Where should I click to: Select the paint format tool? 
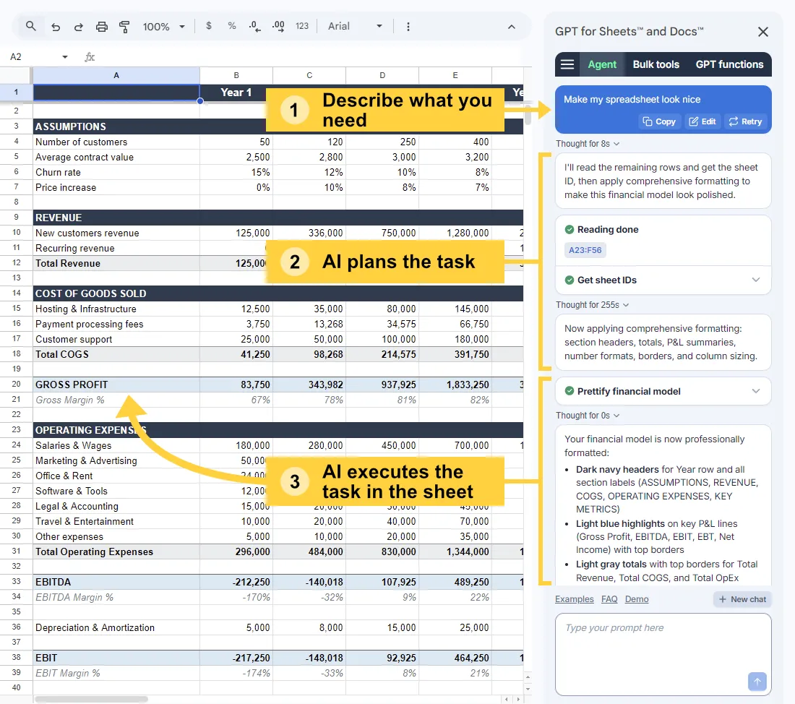pos(124,26)
